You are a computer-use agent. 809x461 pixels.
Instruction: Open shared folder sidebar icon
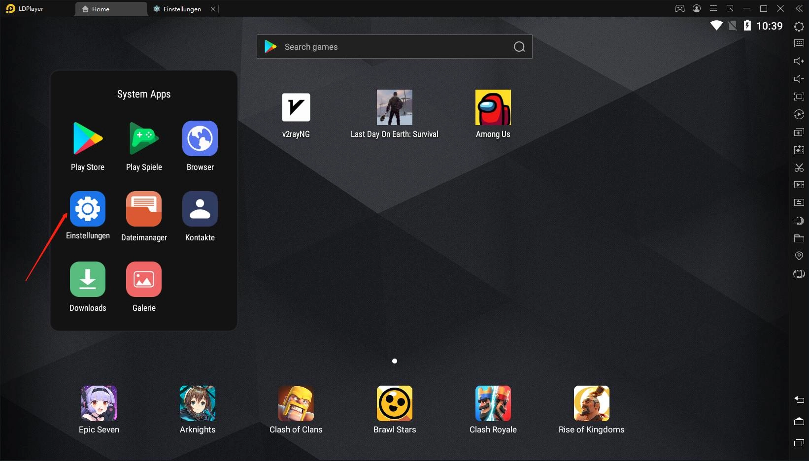(799, 238)
